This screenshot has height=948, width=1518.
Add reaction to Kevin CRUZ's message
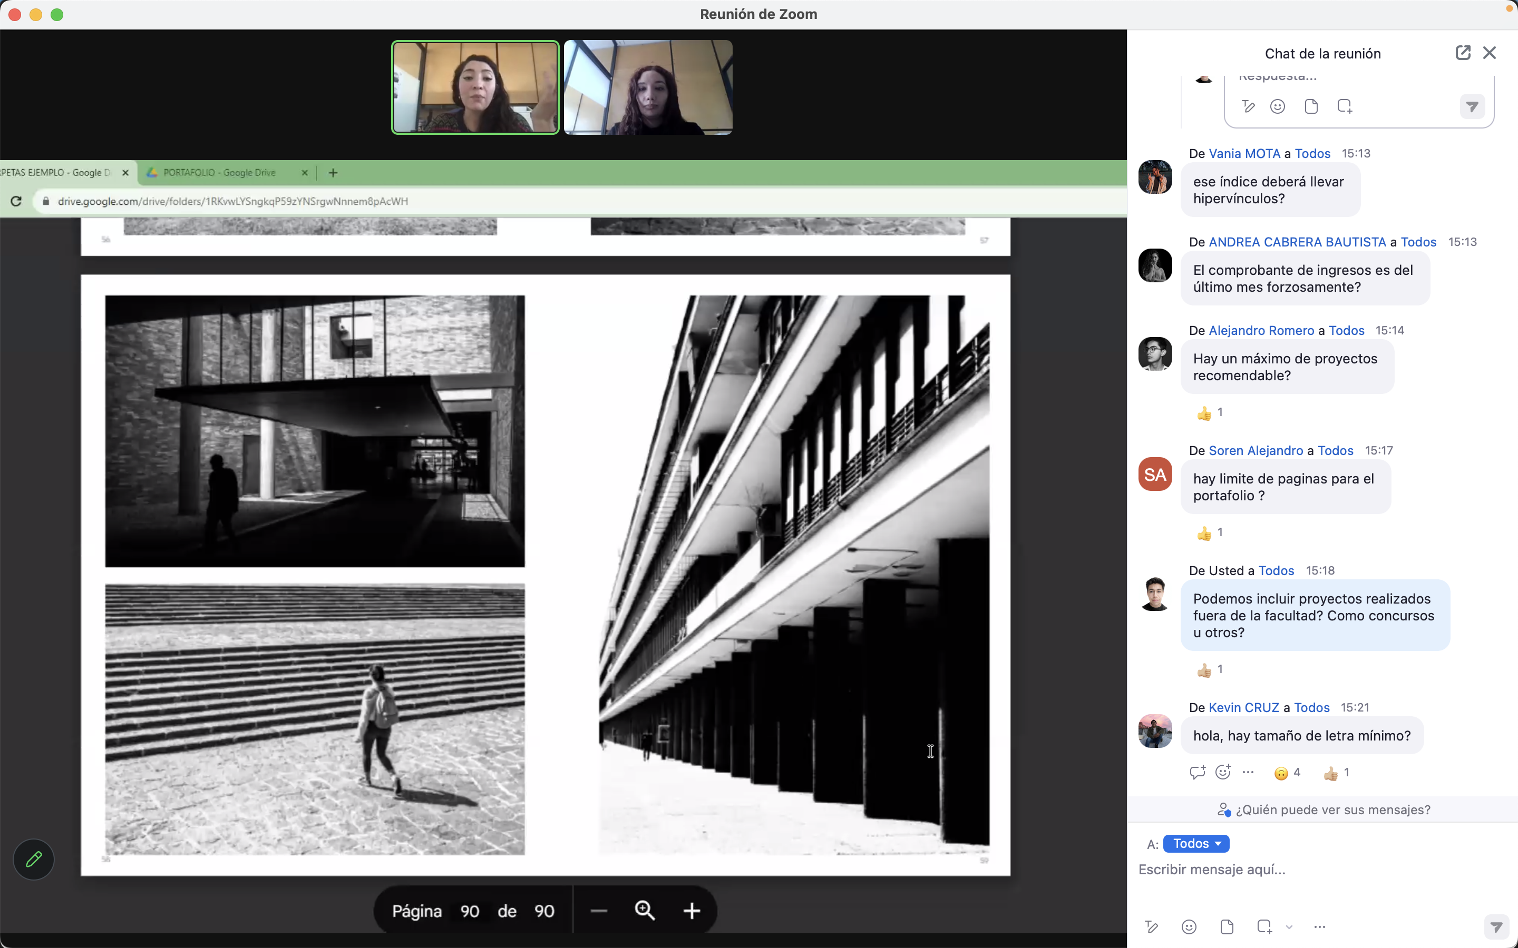(1222, 773)
